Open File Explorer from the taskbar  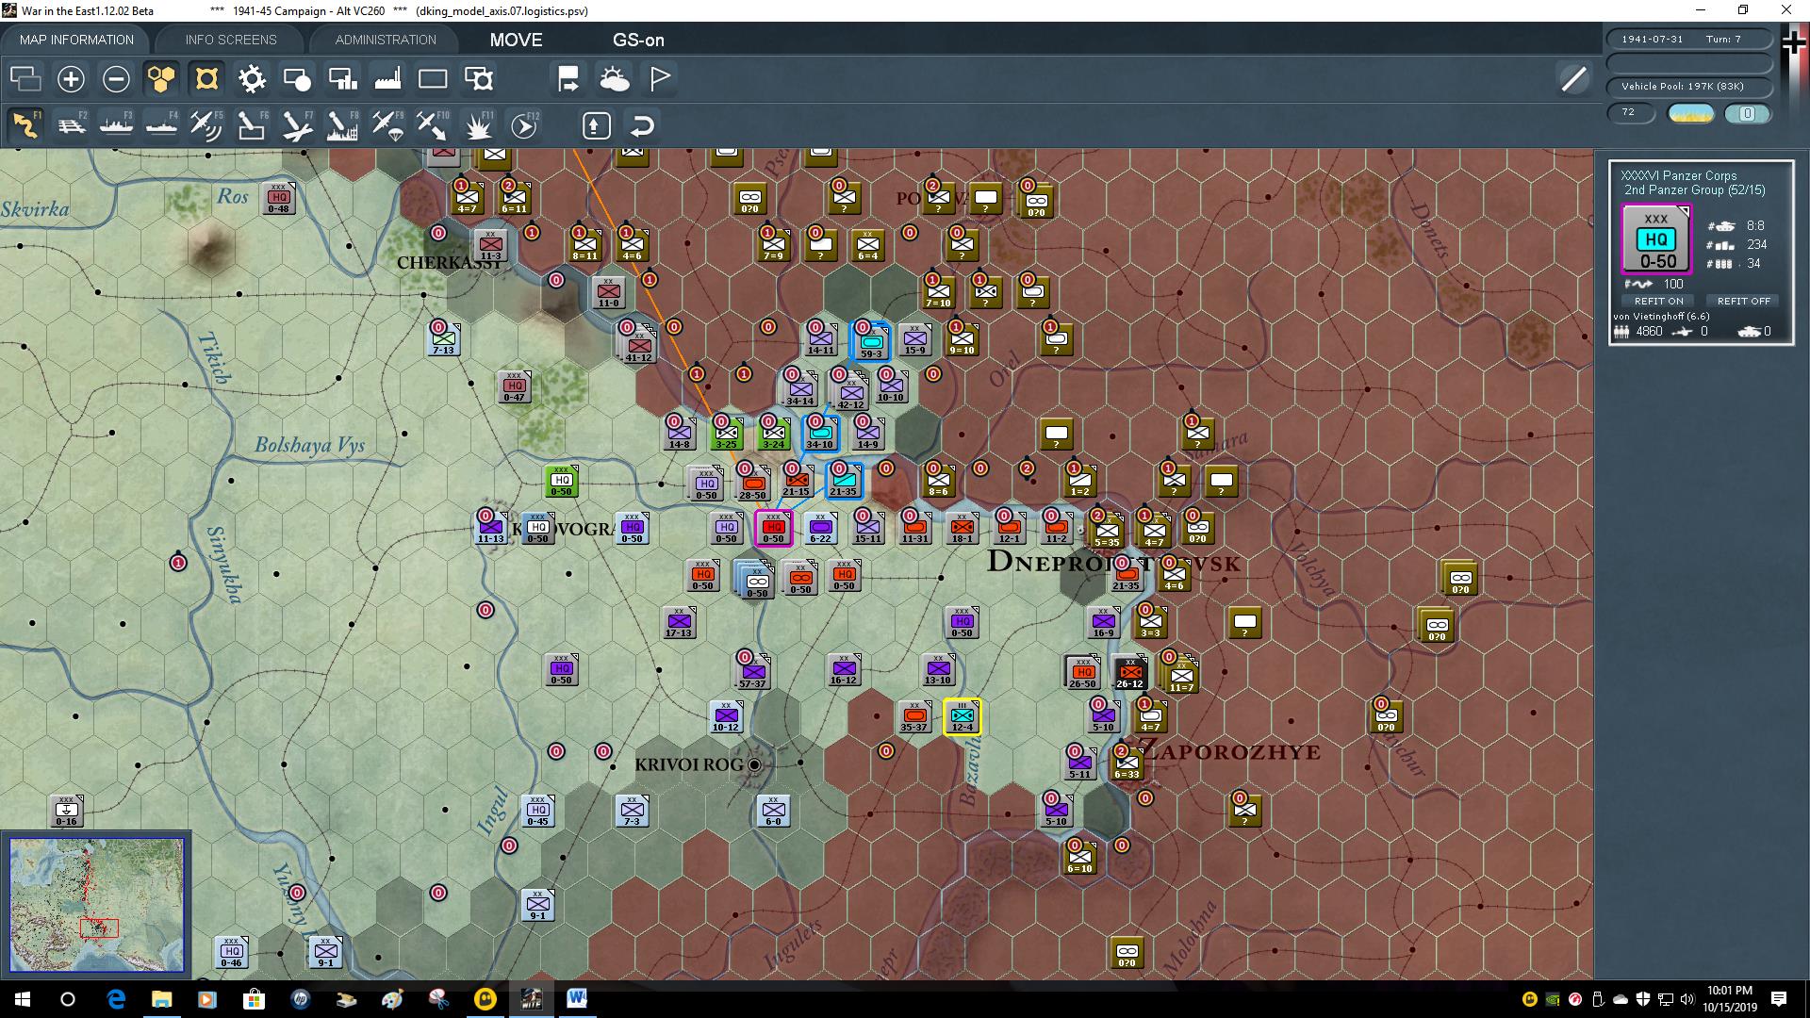pyautogui.click(x=162, y=999)
